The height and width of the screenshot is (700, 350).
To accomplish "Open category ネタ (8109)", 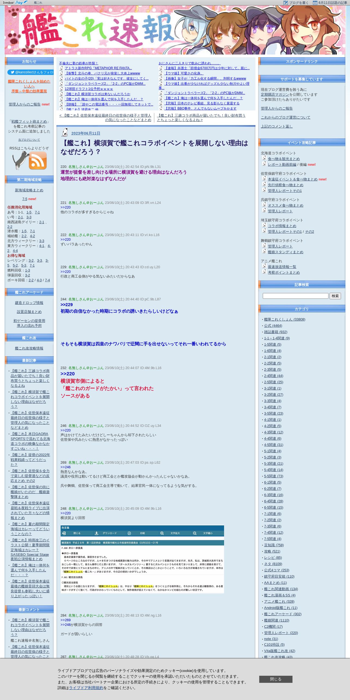I will pos(273,564).
